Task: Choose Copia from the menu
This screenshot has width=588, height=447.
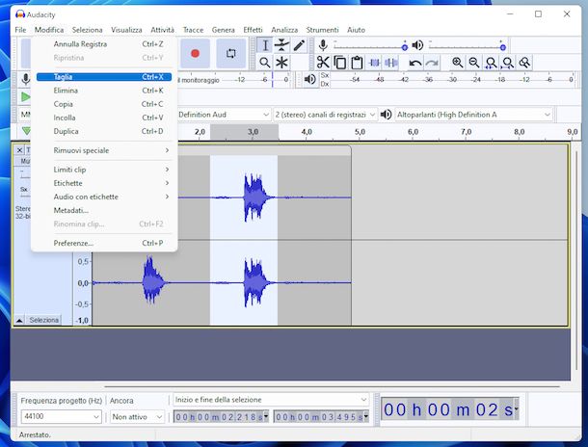Action: tap(104, 104)
